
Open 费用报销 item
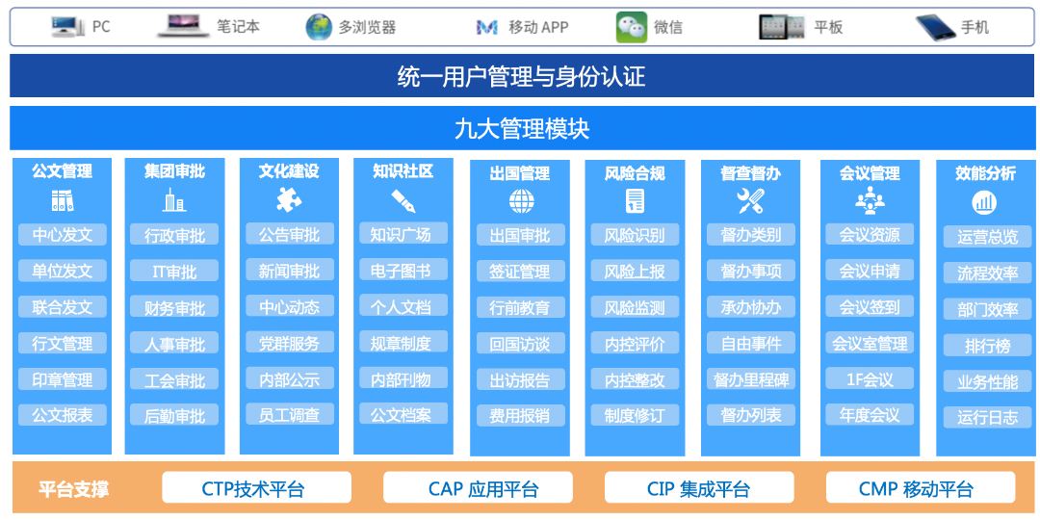click(521, 416)
